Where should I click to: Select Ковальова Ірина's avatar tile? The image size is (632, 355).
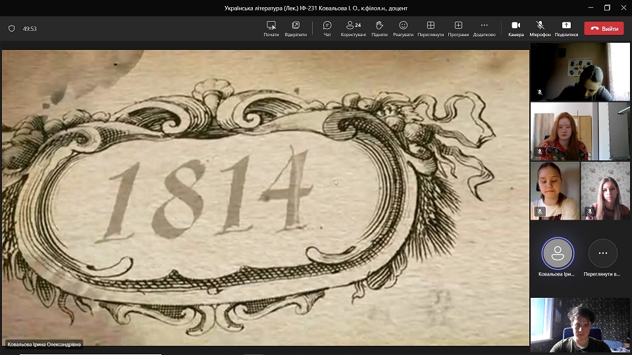point(558,254)
